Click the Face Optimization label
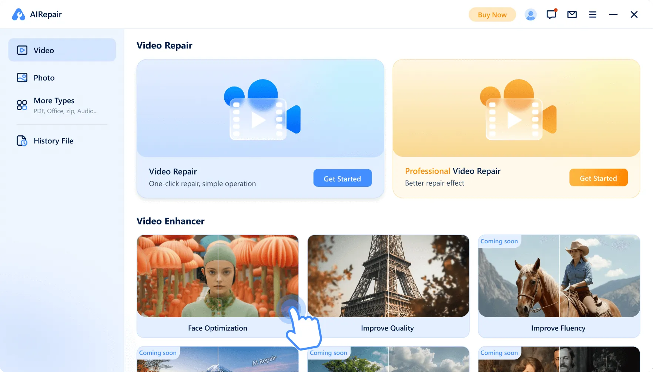The height and width of the screenshot is (372, 653). (x=218, y=328)
